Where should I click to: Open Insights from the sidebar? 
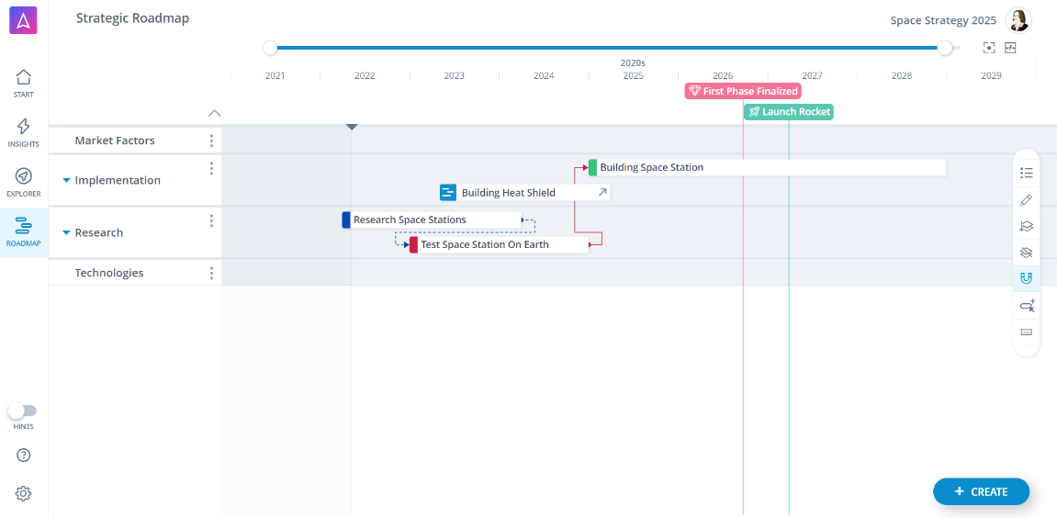click(24, 131)
